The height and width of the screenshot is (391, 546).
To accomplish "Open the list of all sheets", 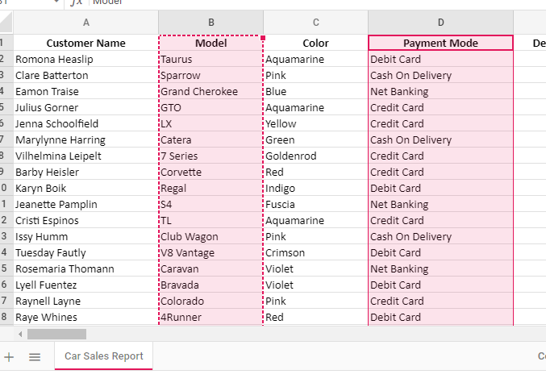I will tap(35, 356).
